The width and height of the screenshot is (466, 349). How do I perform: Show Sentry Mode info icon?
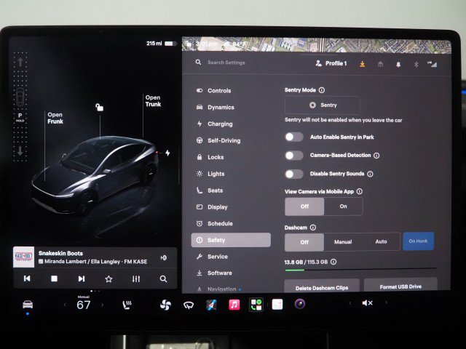pyautogui.click(x=322, y=90)
